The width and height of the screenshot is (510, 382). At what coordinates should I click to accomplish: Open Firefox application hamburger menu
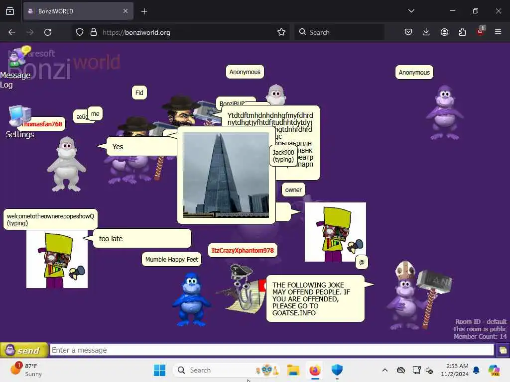(498, 32)
